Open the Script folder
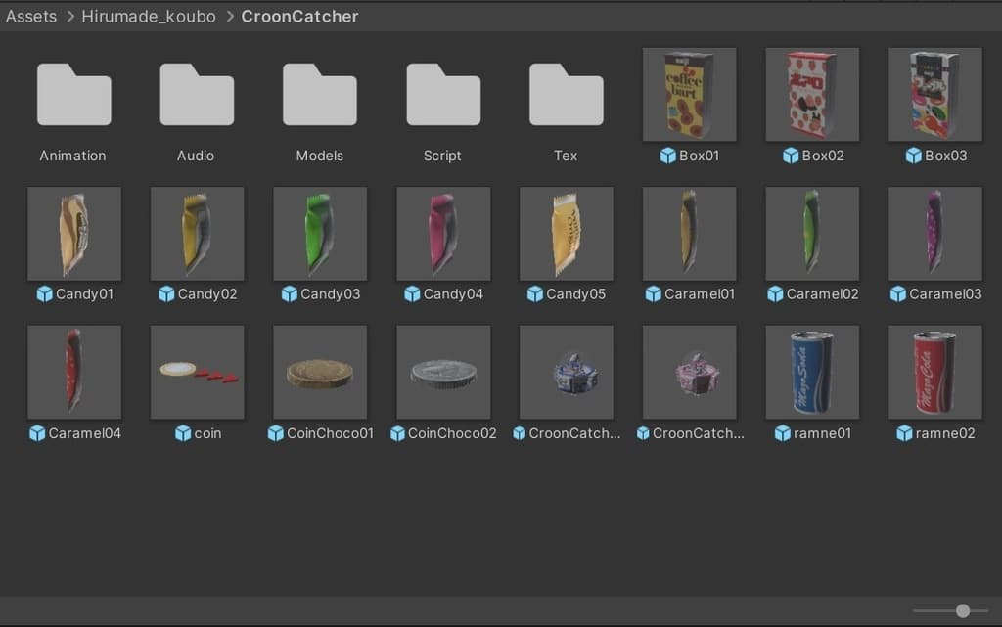 [443, 95]
